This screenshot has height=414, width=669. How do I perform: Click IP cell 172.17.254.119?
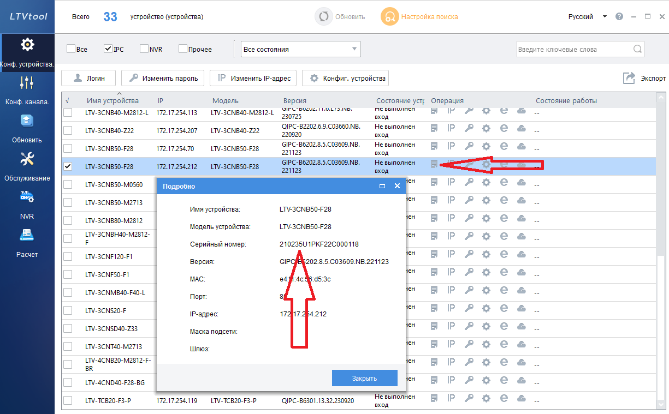177,400
